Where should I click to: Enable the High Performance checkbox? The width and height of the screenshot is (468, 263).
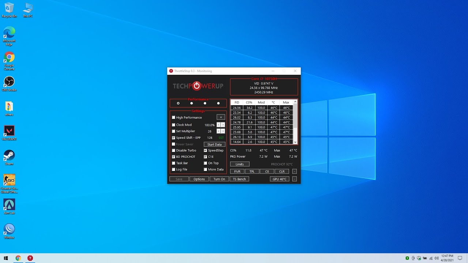pyautogui.click(x=174, y=118)
